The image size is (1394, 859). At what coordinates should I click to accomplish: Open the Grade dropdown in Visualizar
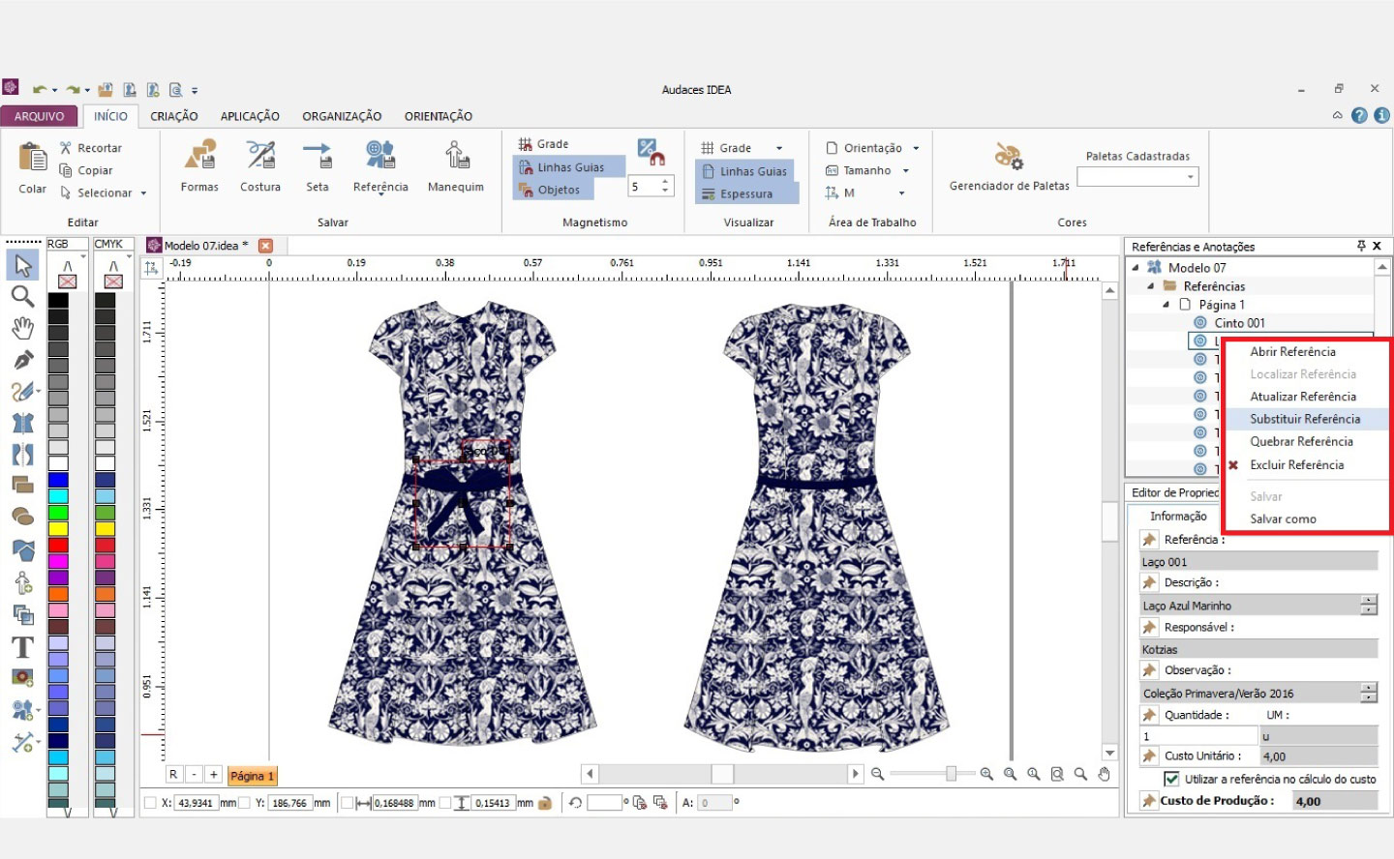tap(779, 148)
